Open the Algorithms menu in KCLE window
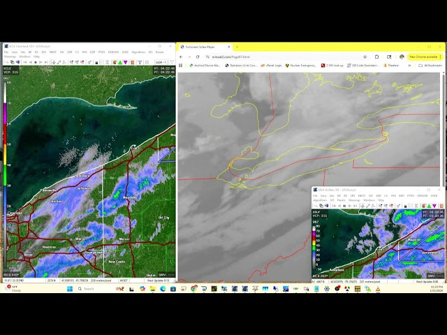The width and height of the screenshot is (447, 335). coord(138,52)
